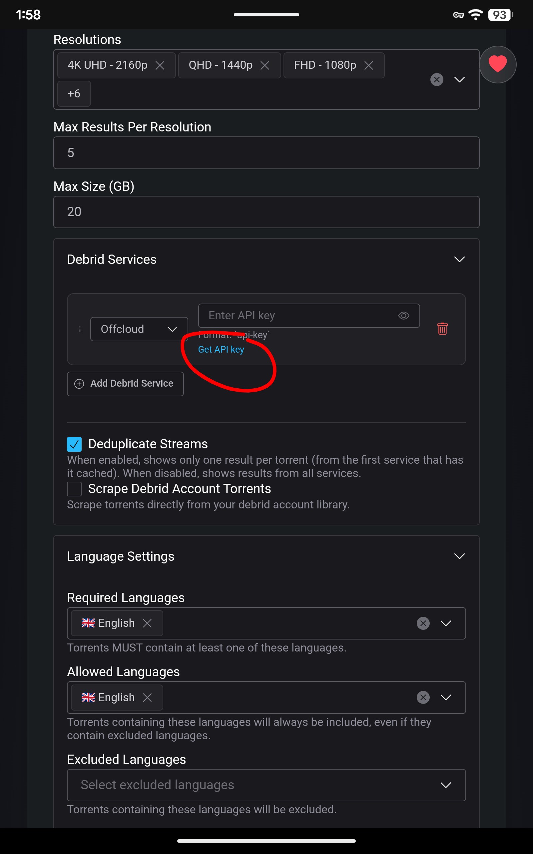Collapse the Language Settings section
The height and width of the screenshot is (854, 533).
(459, 556)
